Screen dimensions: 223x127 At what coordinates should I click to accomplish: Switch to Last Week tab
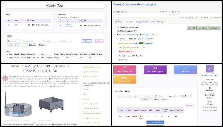pyautogui.click(x=129, y=22)
